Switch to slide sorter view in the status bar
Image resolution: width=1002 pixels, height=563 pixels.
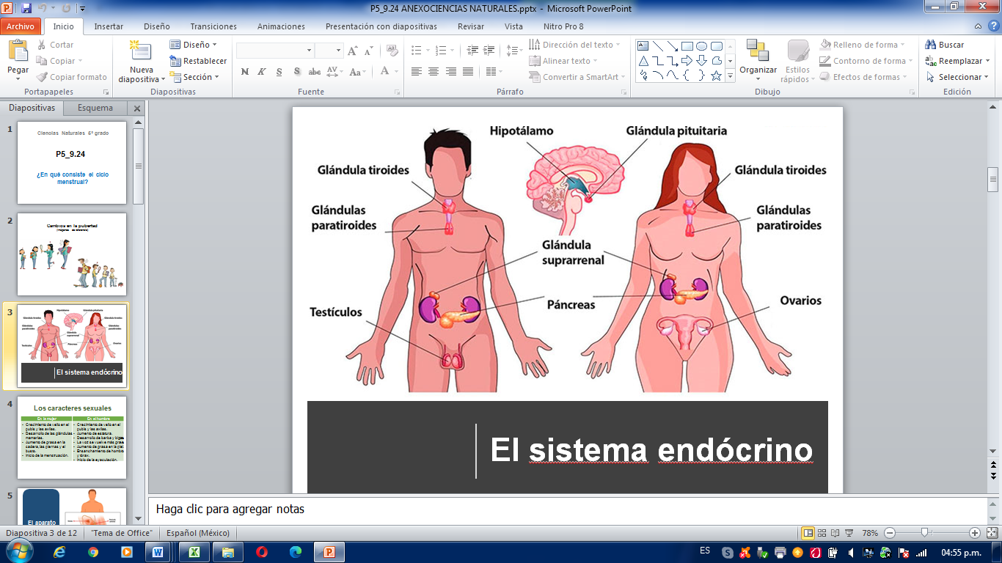pos(822,533)
